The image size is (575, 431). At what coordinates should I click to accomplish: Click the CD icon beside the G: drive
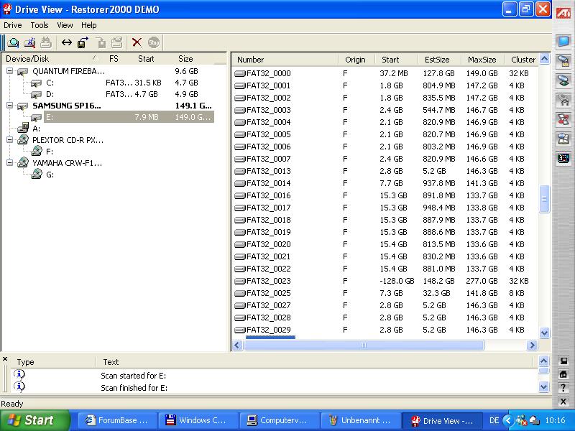(37, 174)
